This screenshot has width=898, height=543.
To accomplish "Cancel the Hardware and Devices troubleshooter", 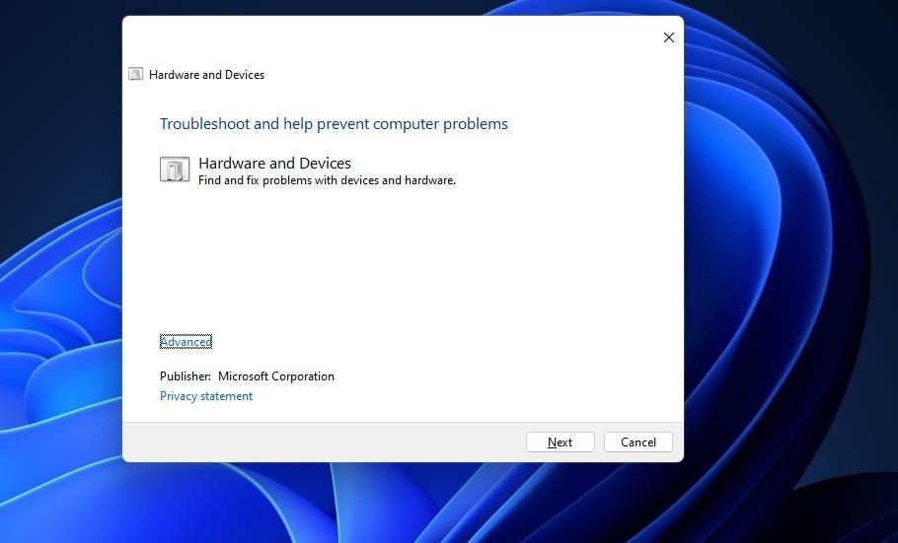I will click(x=638, y=442).
